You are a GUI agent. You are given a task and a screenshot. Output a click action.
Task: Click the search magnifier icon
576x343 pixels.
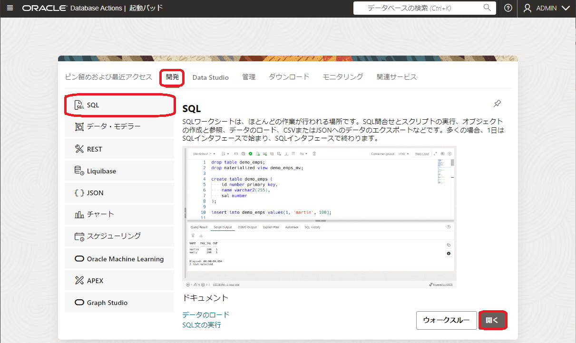tap(487, 8)
